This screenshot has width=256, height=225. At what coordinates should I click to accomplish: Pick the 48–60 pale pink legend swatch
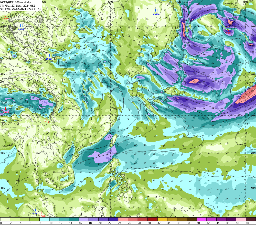click(x=241, y=219)
